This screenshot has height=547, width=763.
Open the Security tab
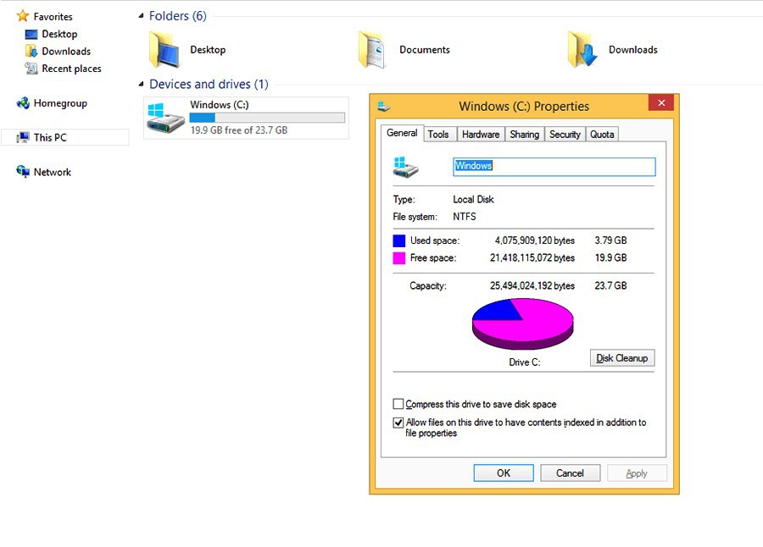point(565,134)
